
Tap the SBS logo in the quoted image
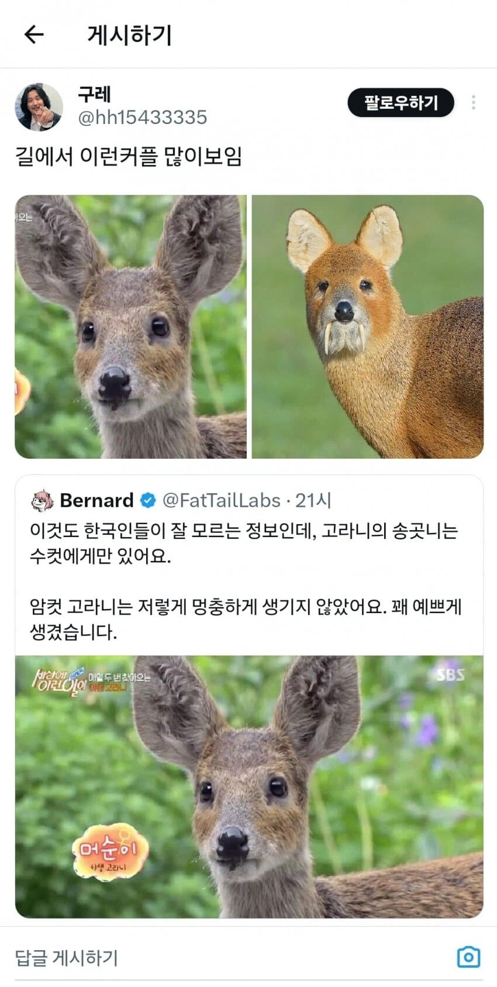click(451, 675)
